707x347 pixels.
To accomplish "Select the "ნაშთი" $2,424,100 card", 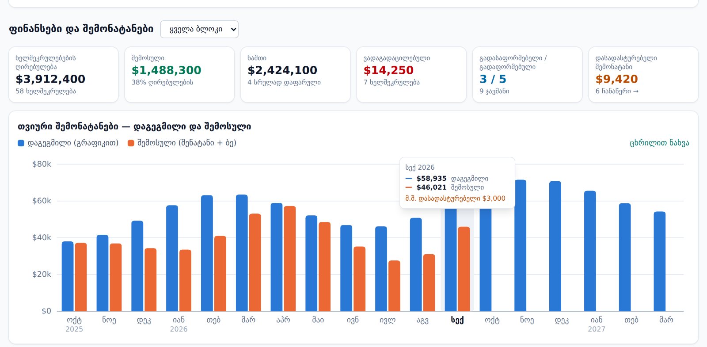I will pyautogui.click(x=296, y=75).
